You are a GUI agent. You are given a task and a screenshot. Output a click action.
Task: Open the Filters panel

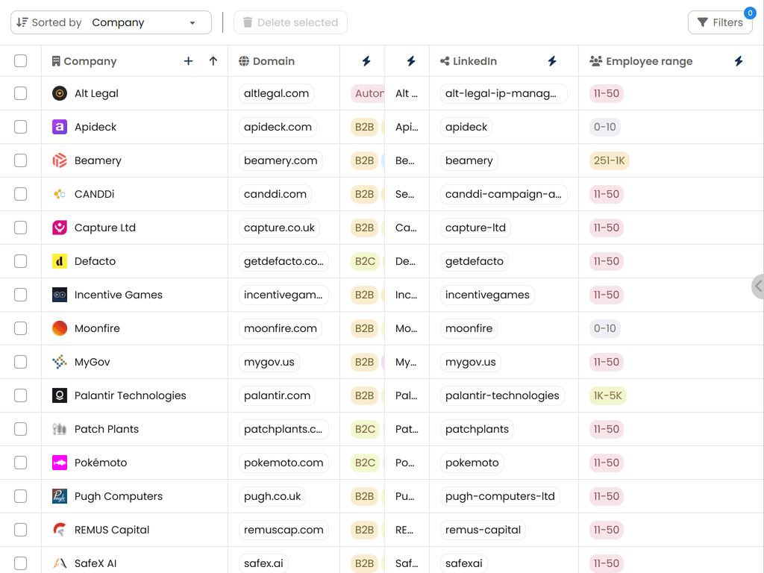point(720,22)
